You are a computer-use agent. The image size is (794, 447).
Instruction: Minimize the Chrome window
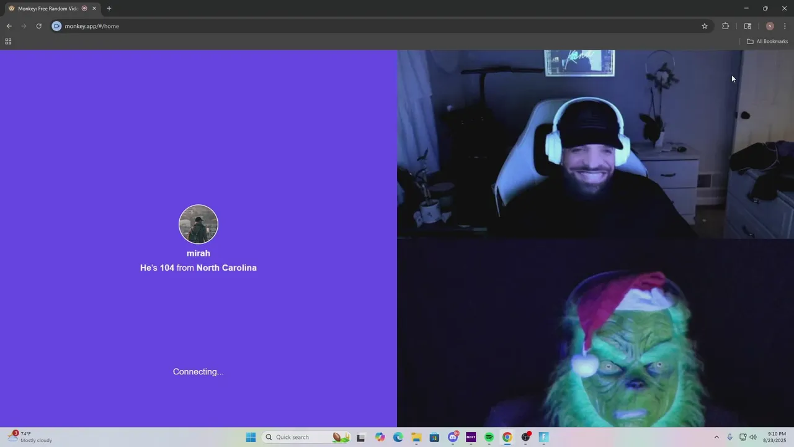tap(746, 9)
